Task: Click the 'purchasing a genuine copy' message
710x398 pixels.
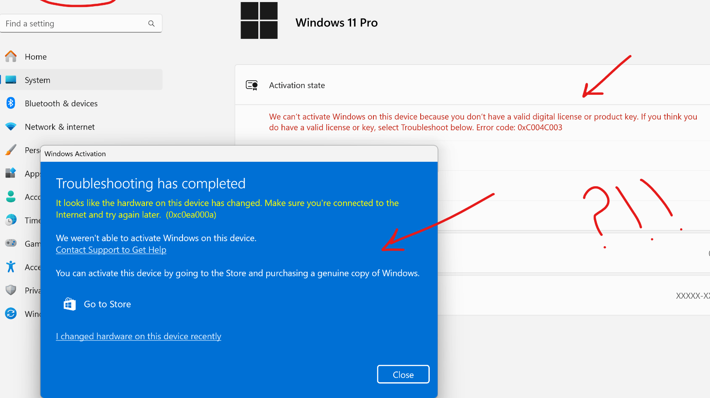Action: tap(238, 273)
